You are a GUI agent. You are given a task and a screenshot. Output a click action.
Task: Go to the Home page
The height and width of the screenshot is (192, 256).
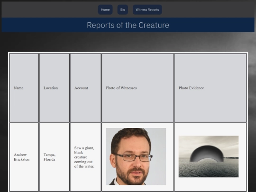point(105,9)
